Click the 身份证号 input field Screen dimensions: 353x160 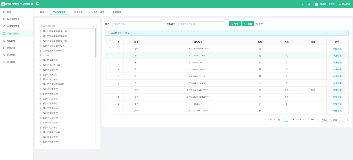(202, 24)
